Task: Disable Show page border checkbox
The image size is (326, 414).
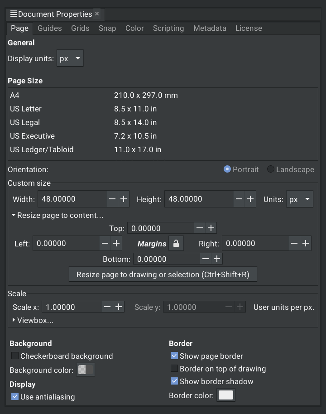Action: (174, 356)
